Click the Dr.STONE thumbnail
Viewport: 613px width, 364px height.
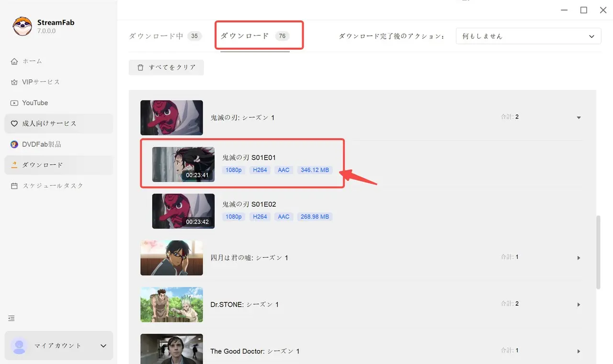(171, 305)
